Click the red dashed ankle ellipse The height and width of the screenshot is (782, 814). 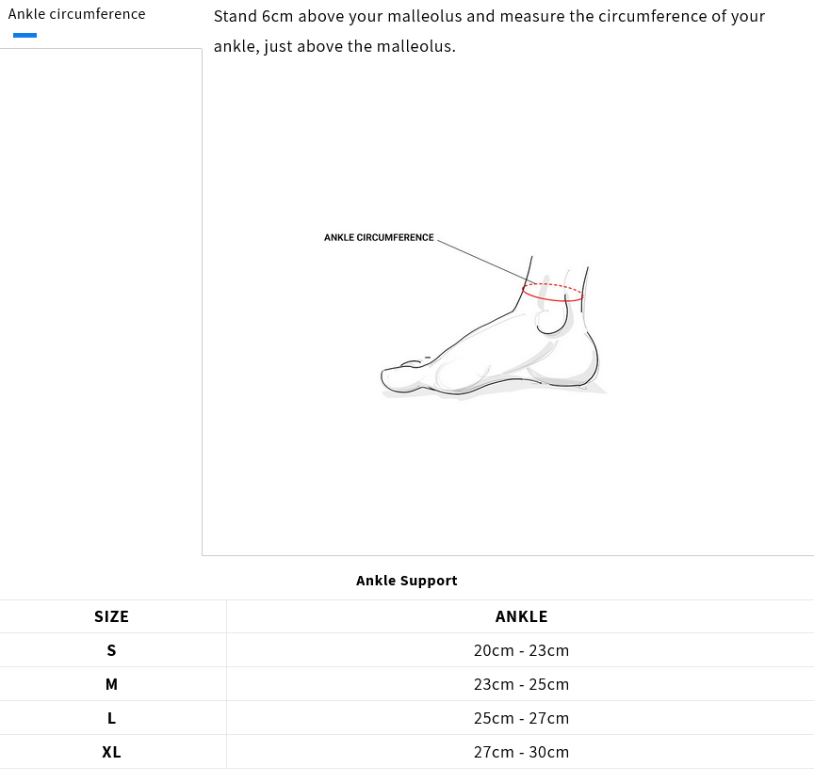pyautogui.click(x=553, y=293)
